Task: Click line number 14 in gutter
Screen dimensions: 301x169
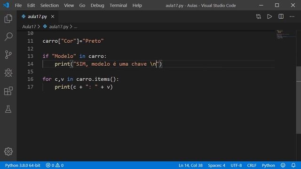Action: pos(30,64)
